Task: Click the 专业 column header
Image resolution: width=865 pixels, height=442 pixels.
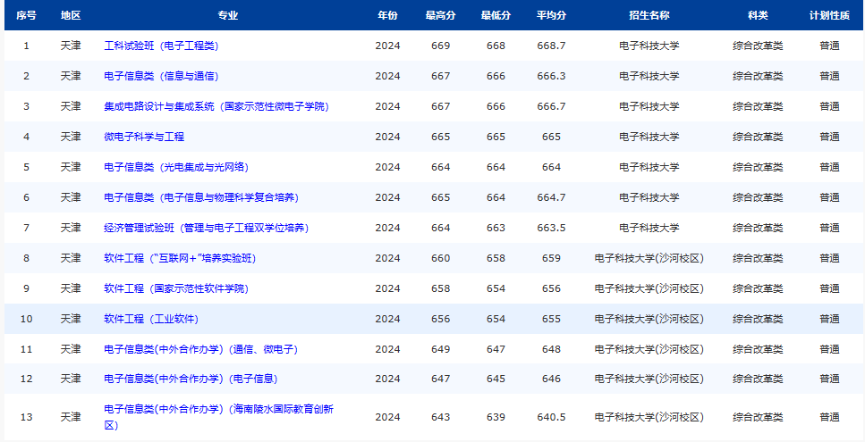Action: click(228, 15)
